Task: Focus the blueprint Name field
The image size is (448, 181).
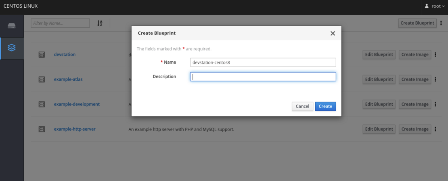Action: pos(263,62)
